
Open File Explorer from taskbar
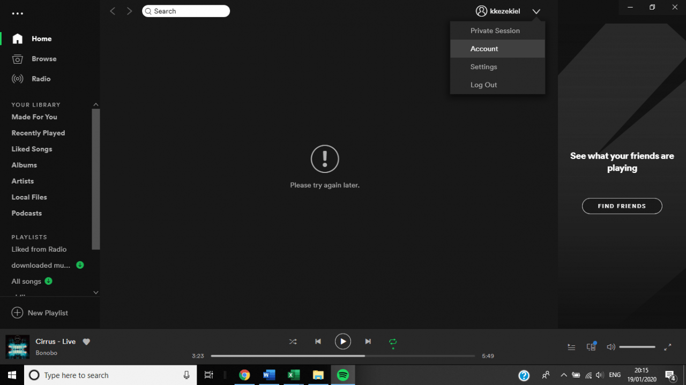tap(318, 375)
